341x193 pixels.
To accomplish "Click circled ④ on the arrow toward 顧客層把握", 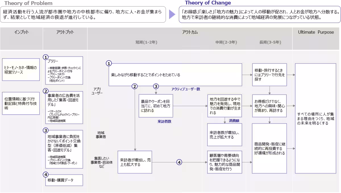I will tap(179, 162).
